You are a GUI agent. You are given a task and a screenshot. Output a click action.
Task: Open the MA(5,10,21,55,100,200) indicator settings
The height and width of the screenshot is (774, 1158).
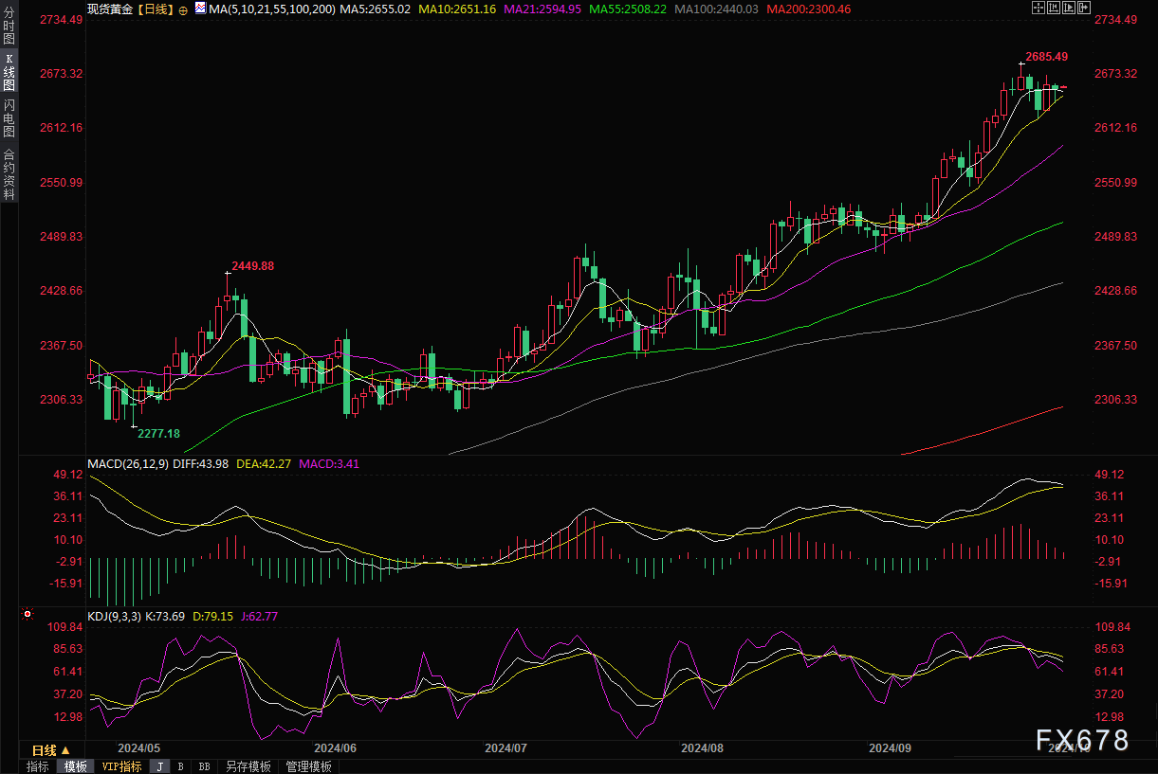[x=272, y=9]
